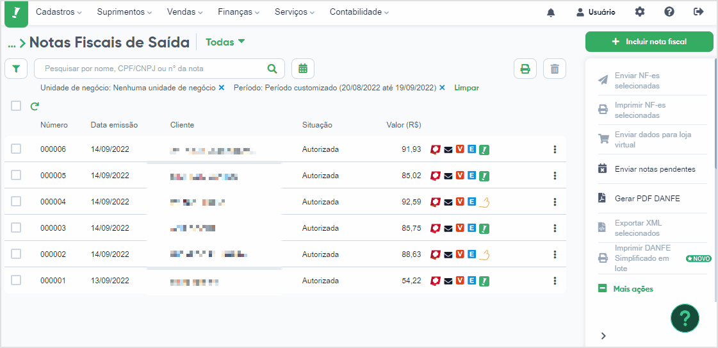Open the Finanças menu
The width and height of the screenshot is (718, 348).
coord(238,12)
